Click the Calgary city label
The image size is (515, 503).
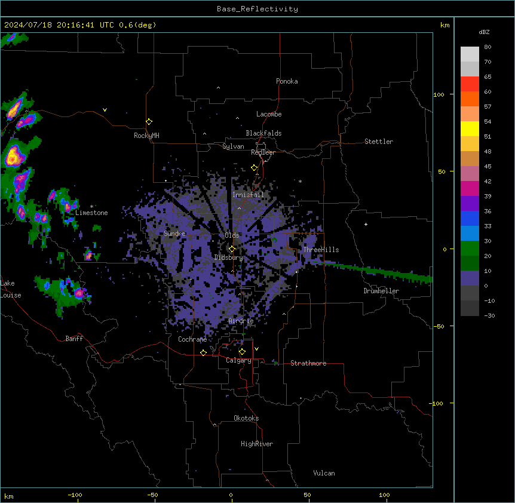tap(238, 360)
